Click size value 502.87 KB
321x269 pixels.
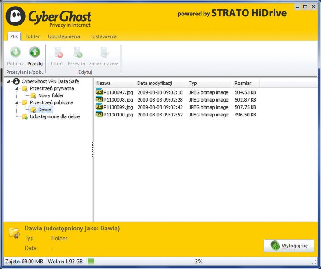245,100
